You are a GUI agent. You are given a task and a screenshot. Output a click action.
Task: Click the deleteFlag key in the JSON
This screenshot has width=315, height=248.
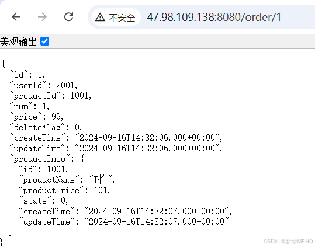[x=37, y=127]
